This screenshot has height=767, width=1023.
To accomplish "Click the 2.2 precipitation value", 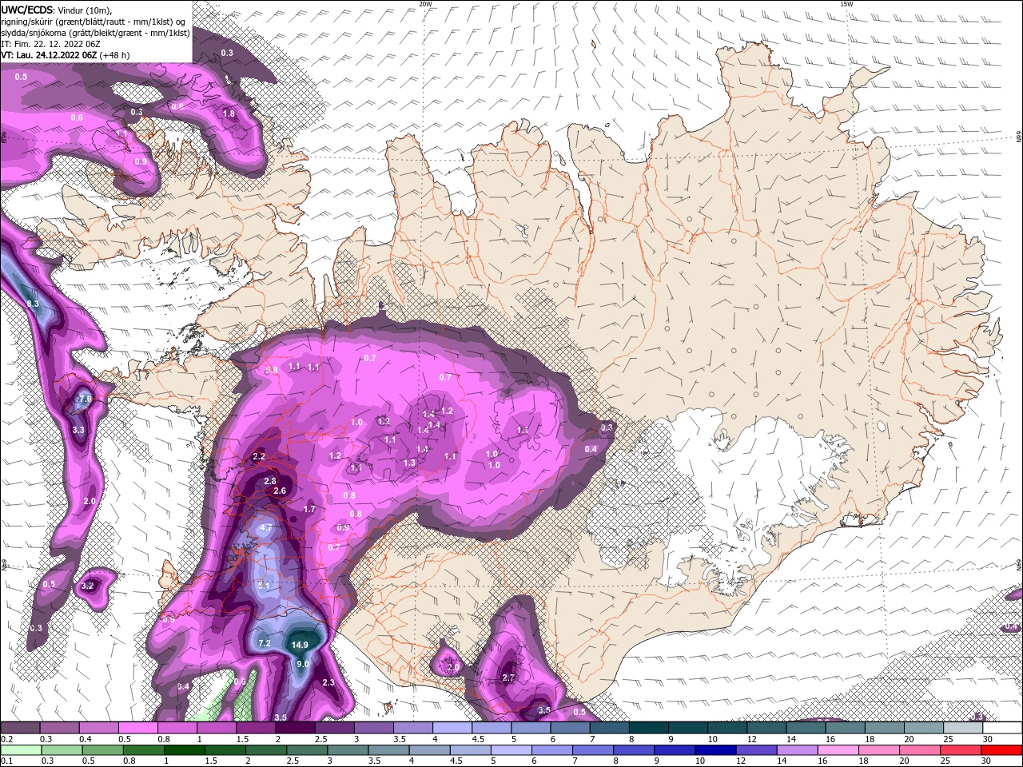I will (258, 456).
